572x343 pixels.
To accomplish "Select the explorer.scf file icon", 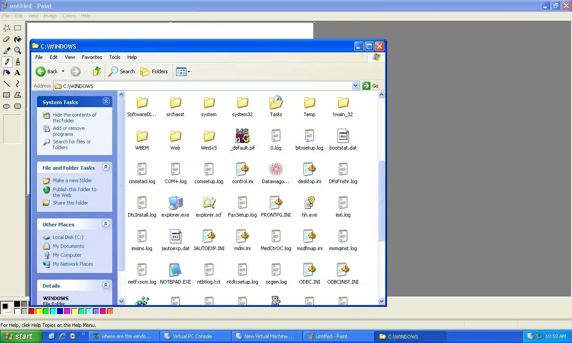I will point(209,203).
